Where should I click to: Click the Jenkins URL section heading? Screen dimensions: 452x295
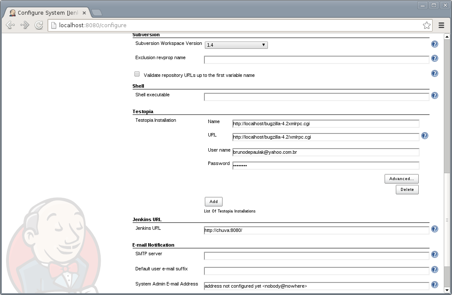point(147,219)
